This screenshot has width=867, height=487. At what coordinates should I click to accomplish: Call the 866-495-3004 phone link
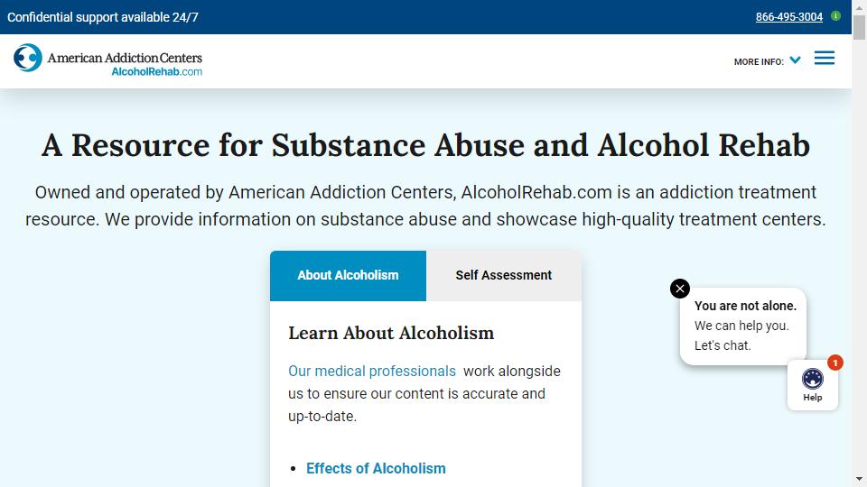point(789,17)
